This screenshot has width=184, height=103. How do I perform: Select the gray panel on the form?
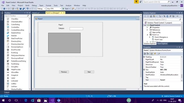[x=64, y=43]
